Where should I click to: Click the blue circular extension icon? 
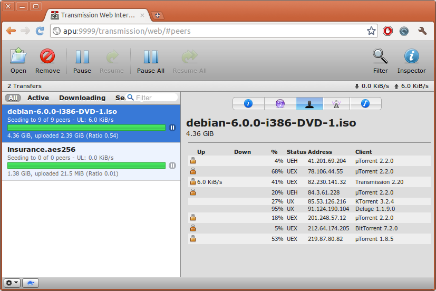point(404,31)
